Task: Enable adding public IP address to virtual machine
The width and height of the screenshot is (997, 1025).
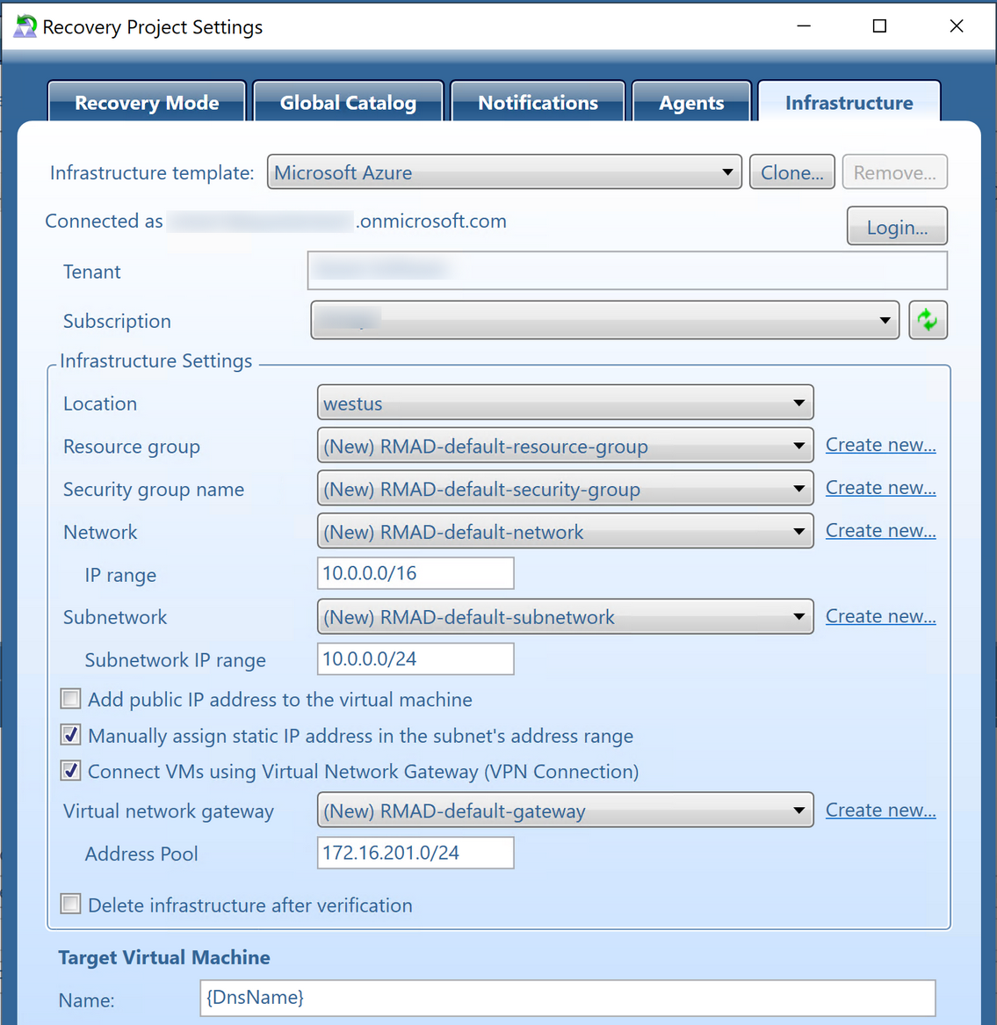Action: 70,699
